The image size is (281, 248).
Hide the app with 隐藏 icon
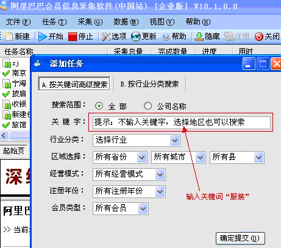point(199,37)
